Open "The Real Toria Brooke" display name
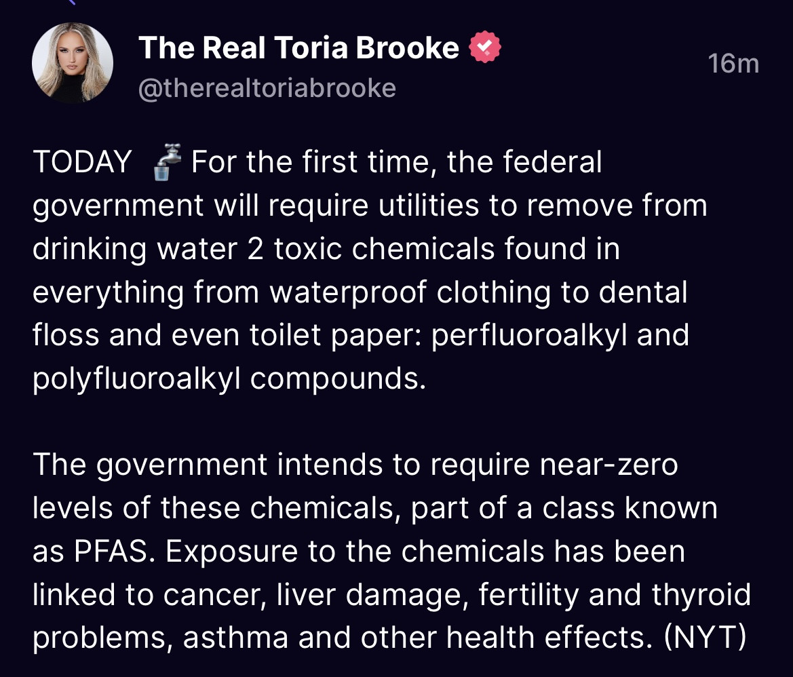 (298, 48)
